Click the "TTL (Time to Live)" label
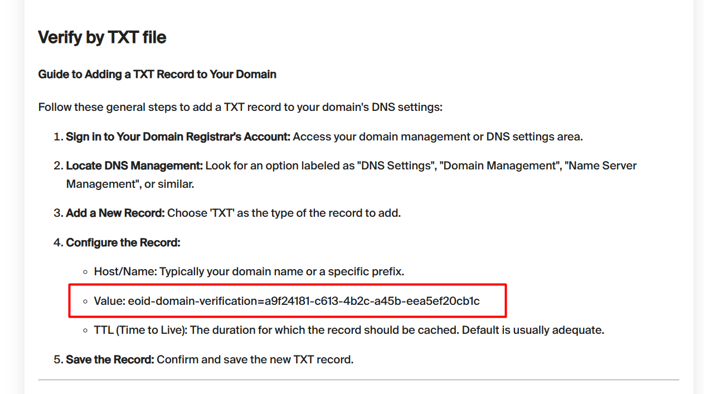704x394 pixels. 140,330
